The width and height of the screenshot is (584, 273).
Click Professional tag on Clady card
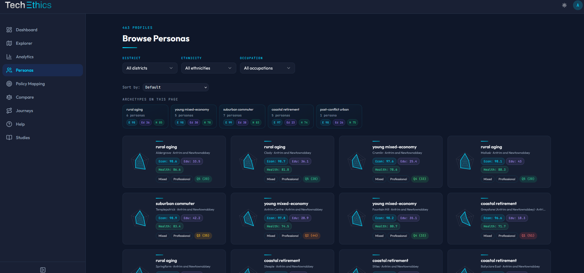point(290,179)
